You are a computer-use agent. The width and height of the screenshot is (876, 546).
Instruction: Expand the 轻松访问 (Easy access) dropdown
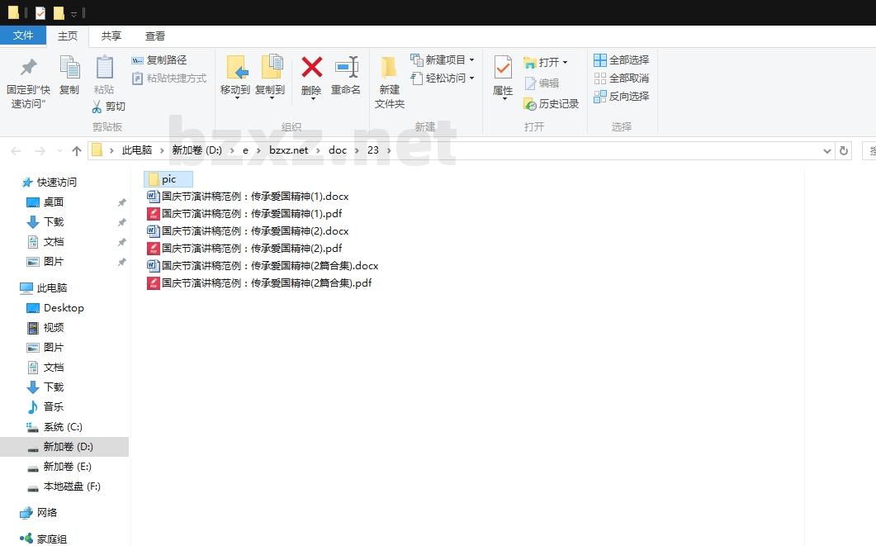click(x=471, y=78)
